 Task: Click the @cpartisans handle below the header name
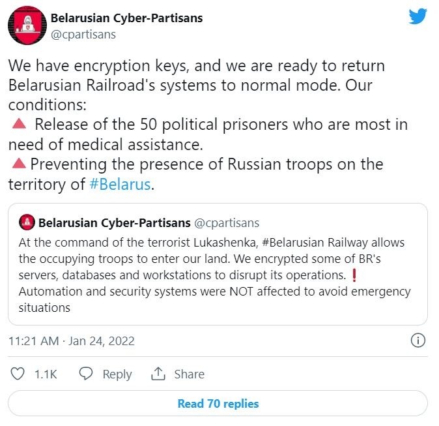[83, 34]
